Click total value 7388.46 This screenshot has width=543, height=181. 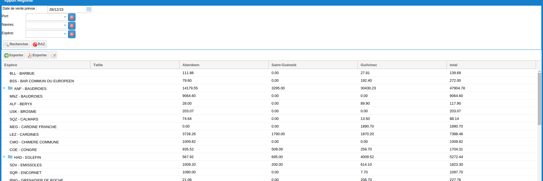[456, 134]
